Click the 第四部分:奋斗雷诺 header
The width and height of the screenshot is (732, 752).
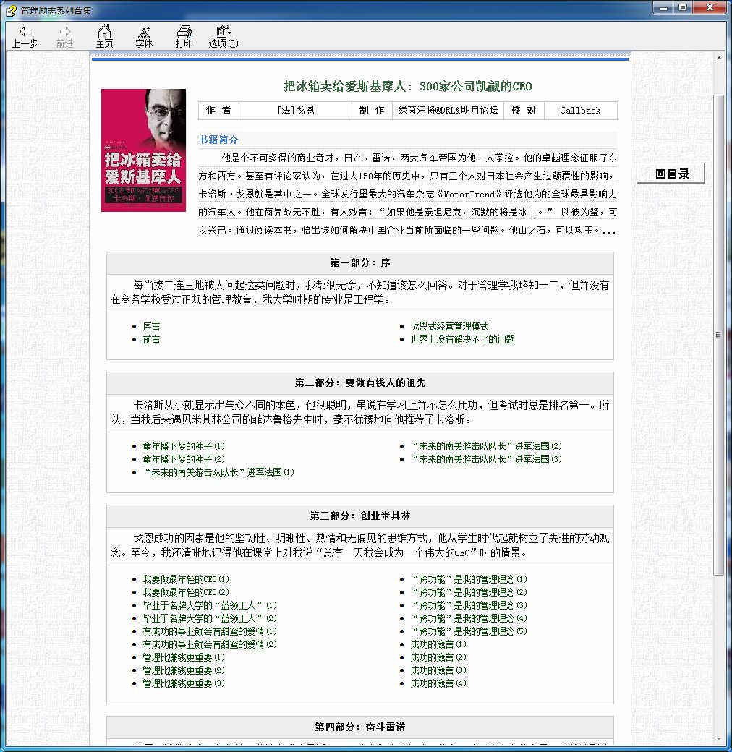click(x=360, y=727)
